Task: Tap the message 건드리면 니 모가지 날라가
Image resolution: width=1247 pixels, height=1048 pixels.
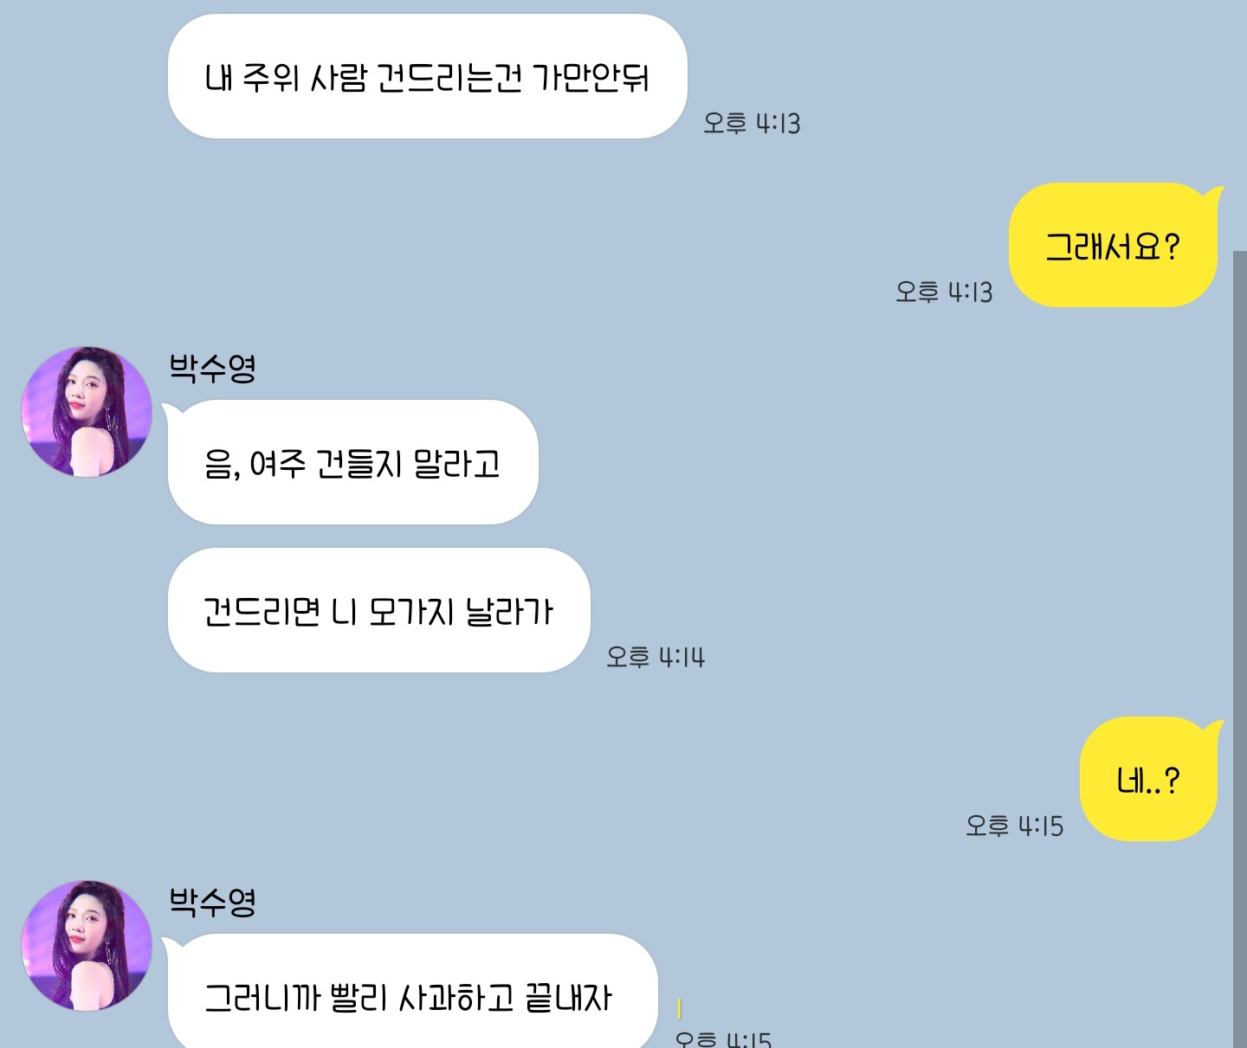Action: [378, 610]
